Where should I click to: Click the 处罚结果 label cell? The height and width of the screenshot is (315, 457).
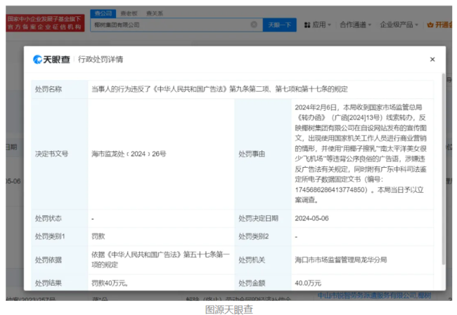(60, 283)
